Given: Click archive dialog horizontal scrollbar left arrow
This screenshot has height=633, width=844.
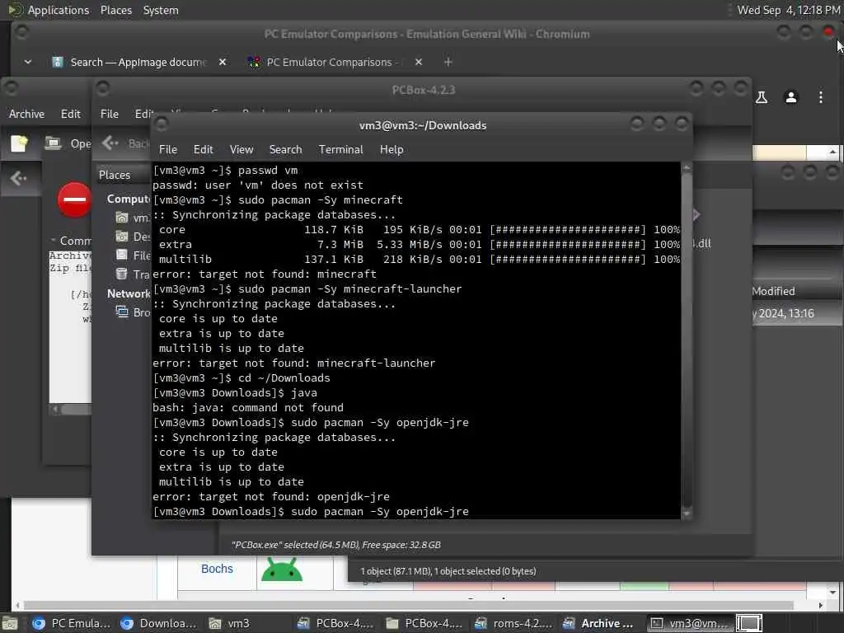Looking at the screenshot, I should pyautogui.click(x=55, y=410).
